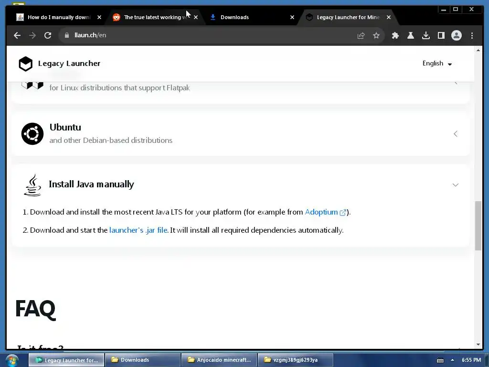
Task: Go back to the previous page
Action: pos(17,35)
